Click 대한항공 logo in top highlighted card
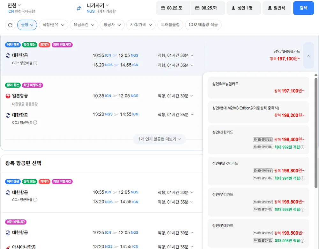 click(8, 56)
